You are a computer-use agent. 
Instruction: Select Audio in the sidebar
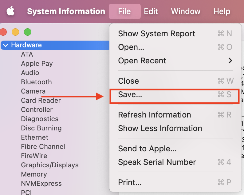coord(30,73)
